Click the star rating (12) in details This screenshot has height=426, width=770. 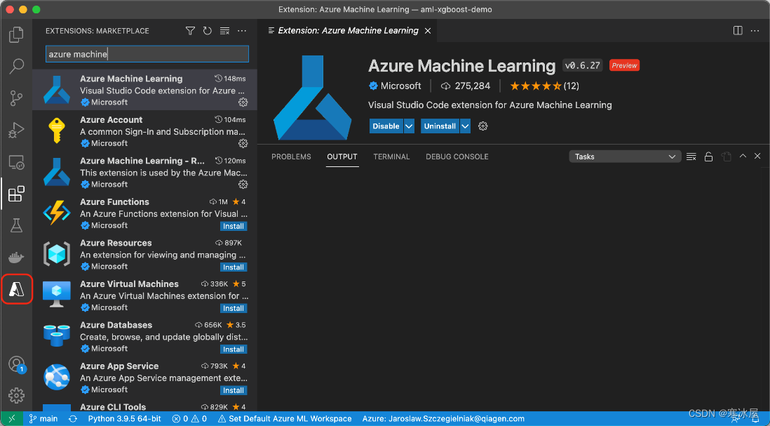pyautogui.click(x=544, y=86)
